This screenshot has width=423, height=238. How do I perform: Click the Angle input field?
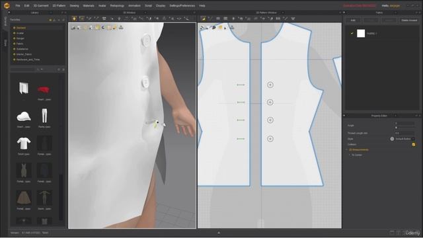(404, 124)
